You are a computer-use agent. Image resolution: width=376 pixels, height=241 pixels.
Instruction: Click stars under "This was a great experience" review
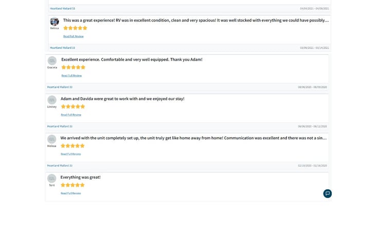pos(75,28)
